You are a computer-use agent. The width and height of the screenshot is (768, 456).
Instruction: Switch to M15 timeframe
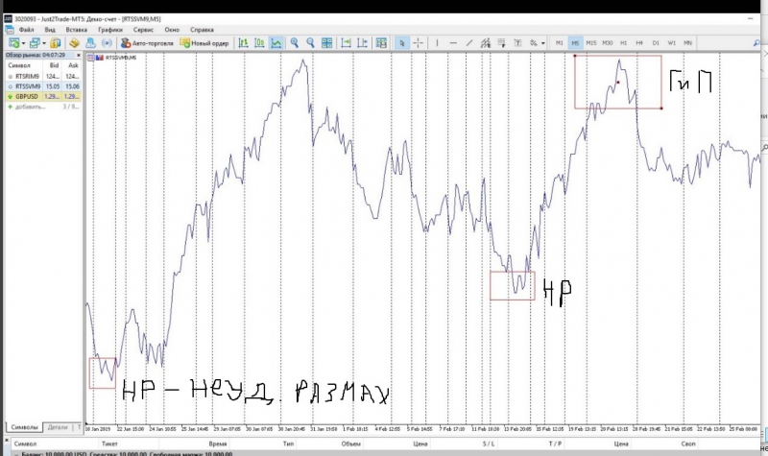591,43
